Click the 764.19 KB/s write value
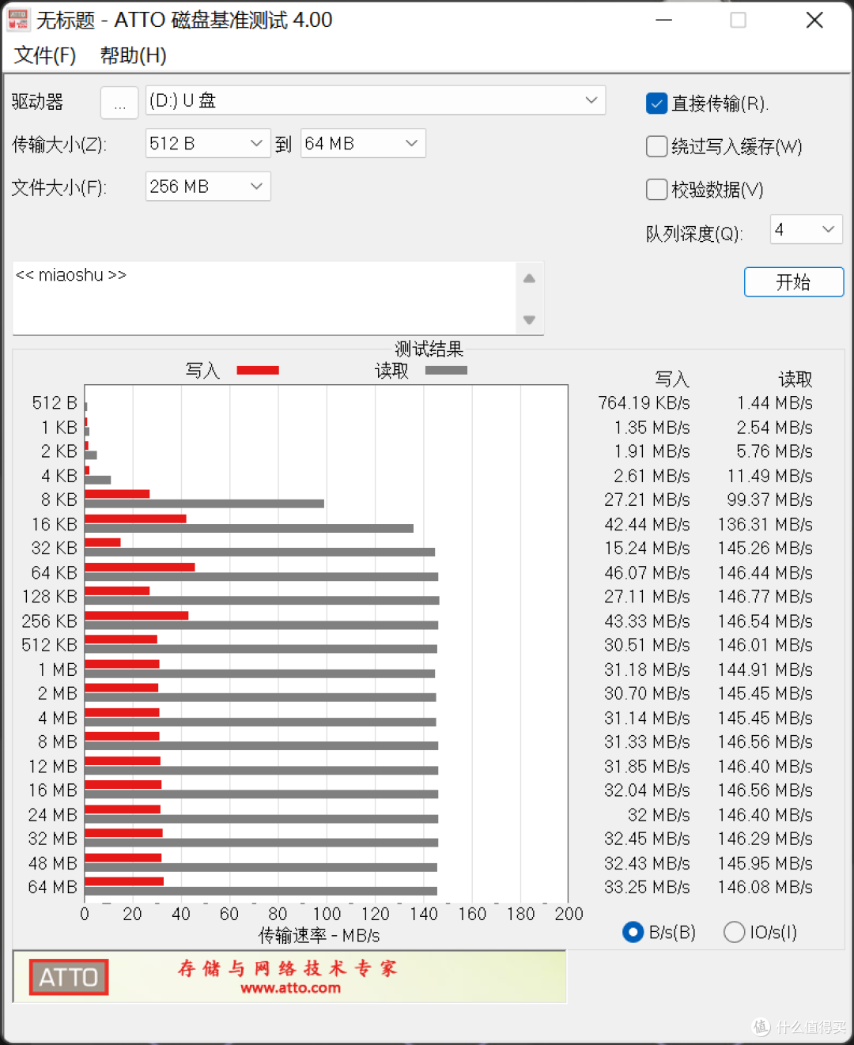Screen dimensions: 854x1045 click(x=644, y=403)
